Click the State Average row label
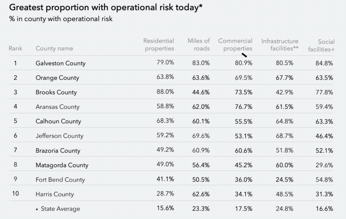The image size is (346, 219). point(60,209)
